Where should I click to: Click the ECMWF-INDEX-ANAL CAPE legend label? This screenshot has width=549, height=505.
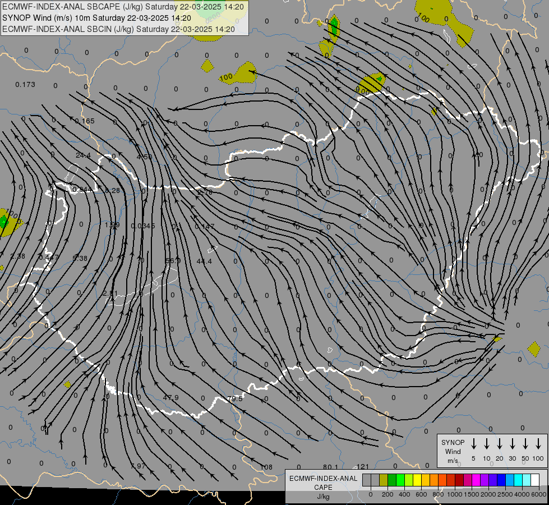click(x=323, y=483)
